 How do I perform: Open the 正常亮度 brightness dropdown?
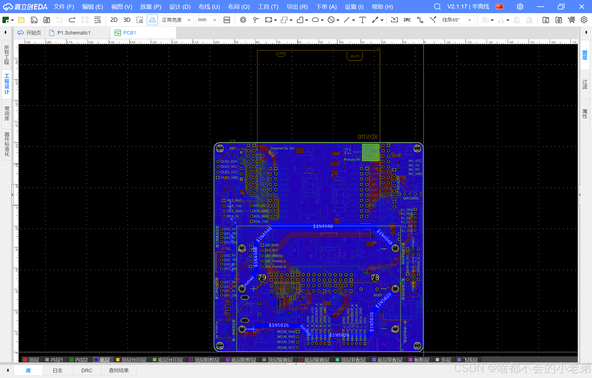pos(177,20)
